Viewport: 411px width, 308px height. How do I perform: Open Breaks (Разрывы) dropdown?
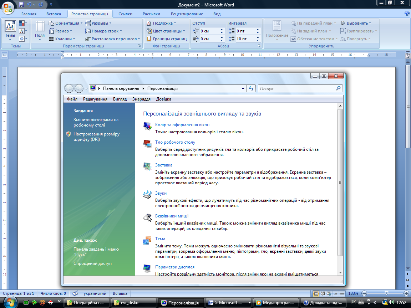98,23
